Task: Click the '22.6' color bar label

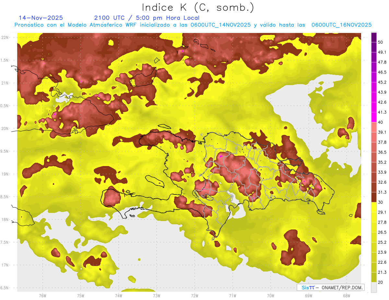Action: (x=382, y=262)
